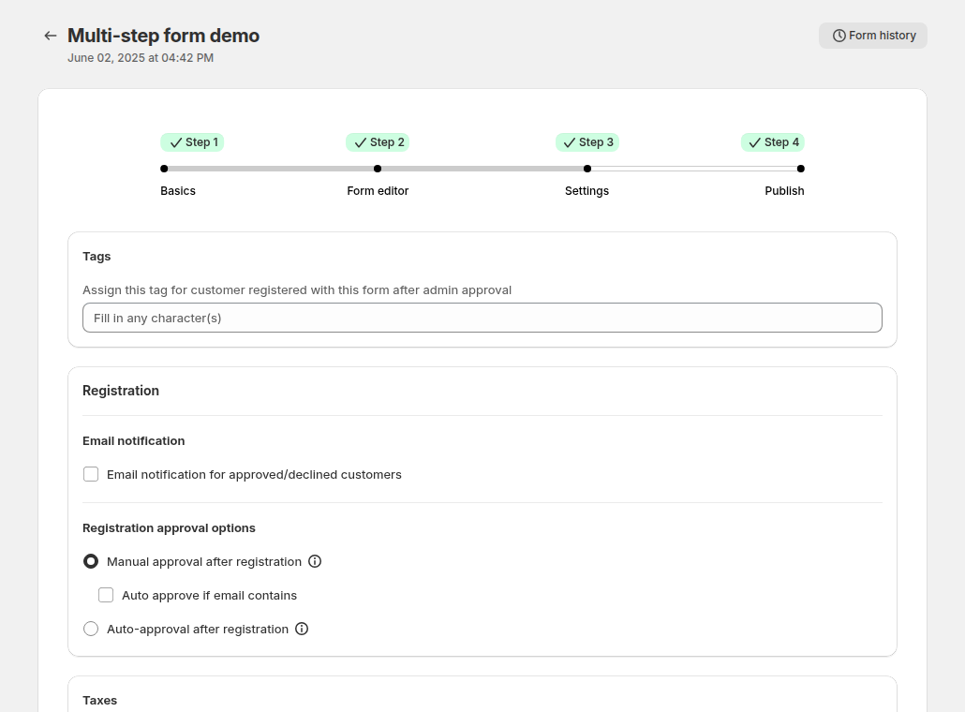Viewport: 965px width, 712px height.
Task: Select Manual approval after registration radio
Action: coord(91,561)
